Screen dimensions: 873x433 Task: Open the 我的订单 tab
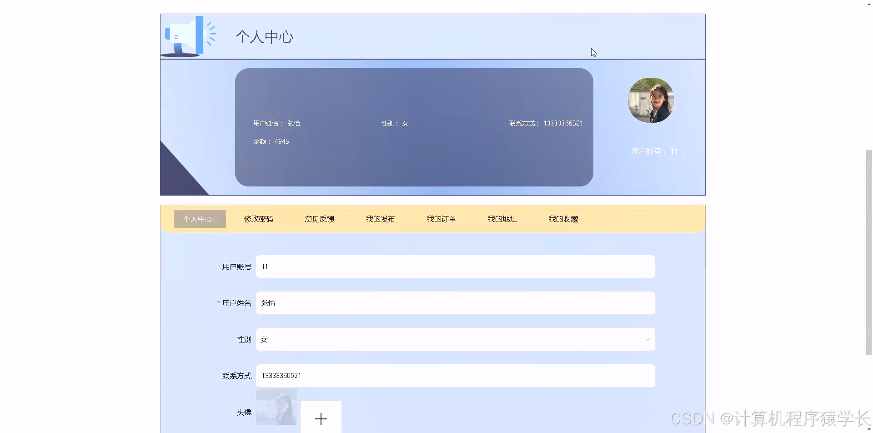point(441,219)
